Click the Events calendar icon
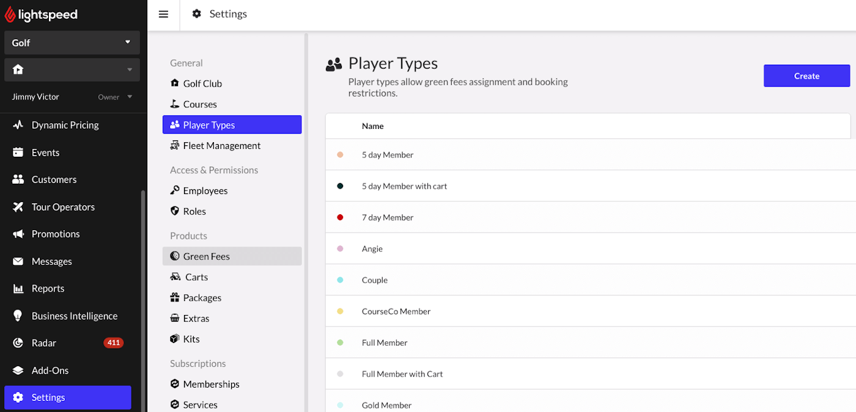The height and width of the screenshot is (412, 856). click(18, 153)
